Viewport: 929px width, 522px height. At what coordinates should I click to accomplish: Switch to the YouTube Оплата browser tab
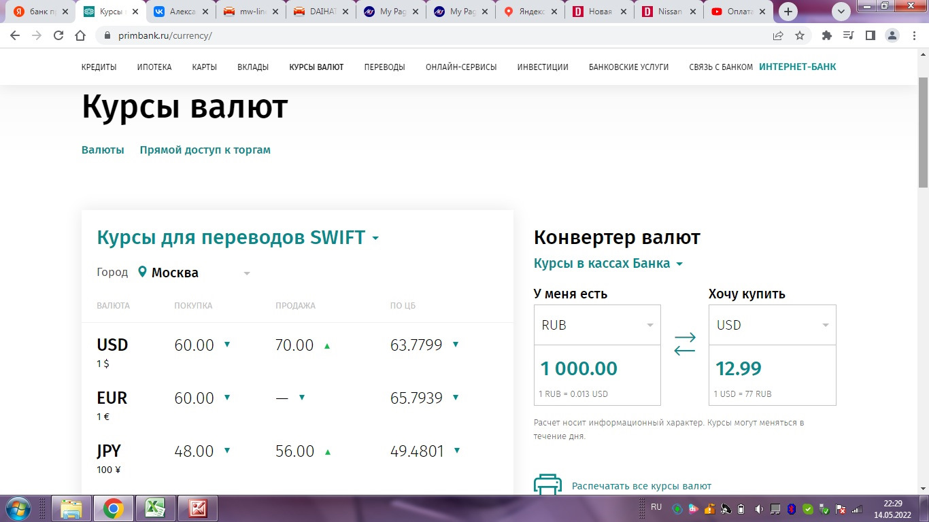coord(739,12)
